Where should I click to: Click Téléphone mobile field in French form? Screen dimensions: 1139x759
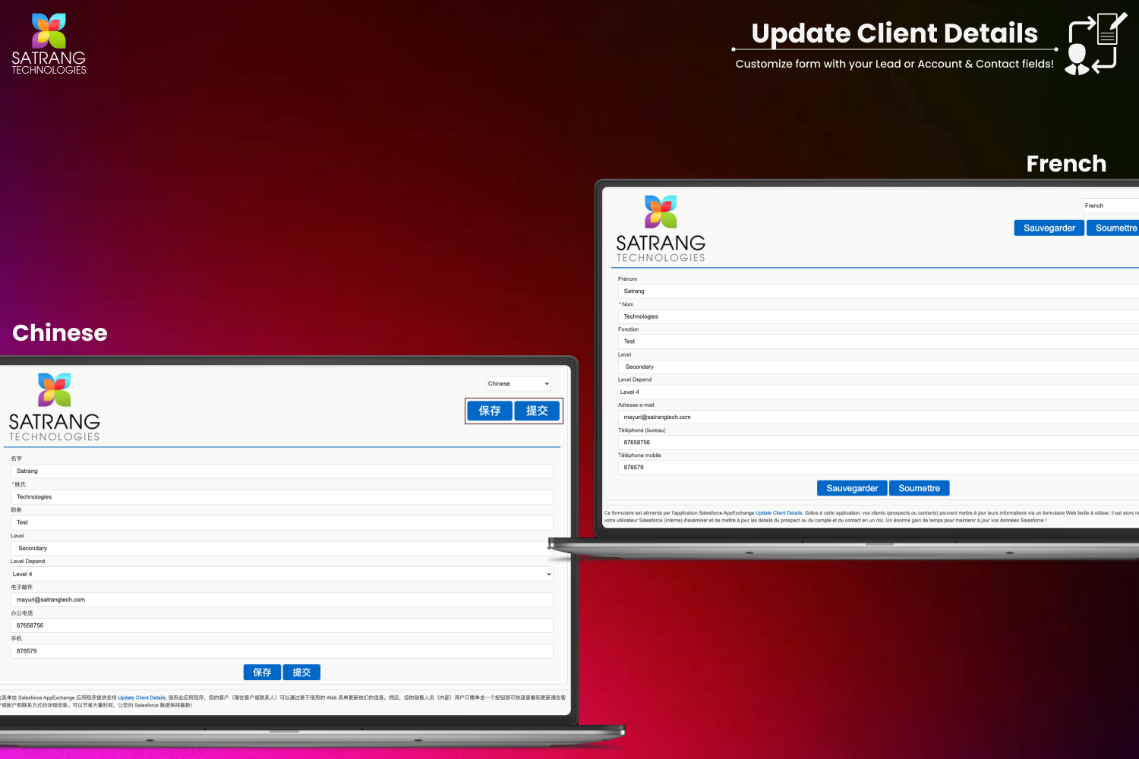point(879,467)
